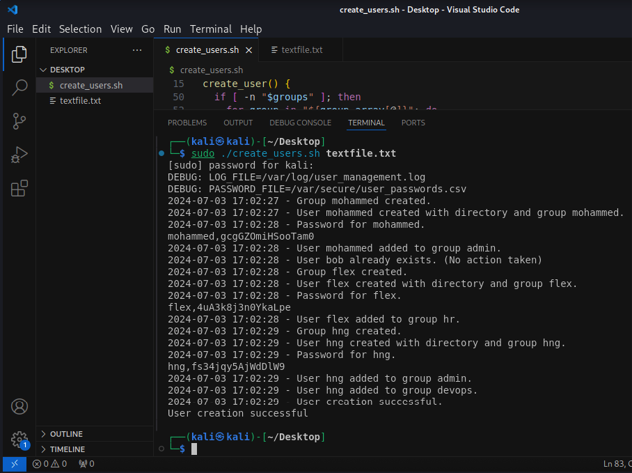Click the text file icon on textfile.txt tab
This screenshot has width=632, height=473.
coord(274,49)
